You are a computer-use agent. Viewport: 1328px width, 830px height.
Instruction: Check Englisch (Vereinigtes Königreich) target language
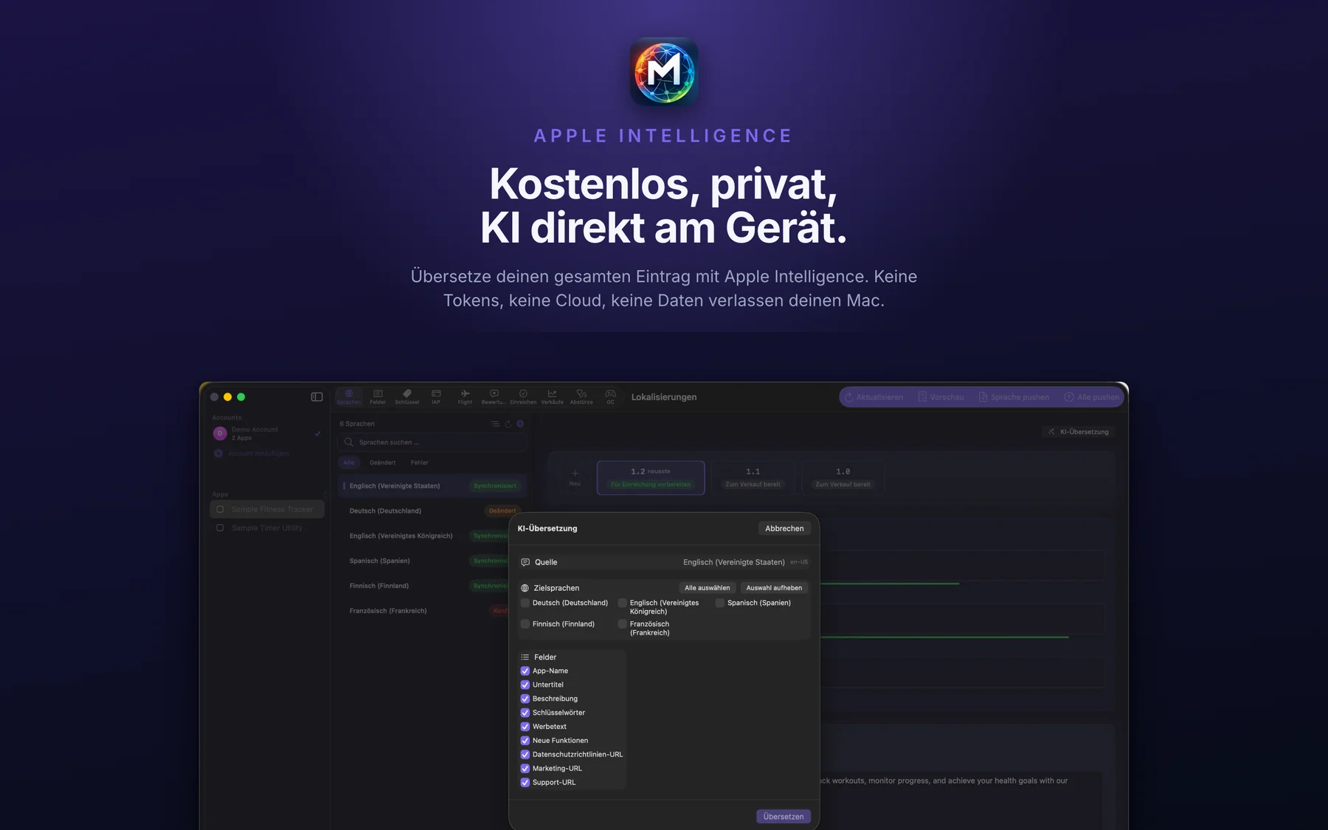622,603
